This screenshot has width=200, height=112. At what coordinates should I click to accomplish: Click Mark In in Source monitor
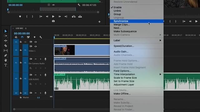[27, 16]
